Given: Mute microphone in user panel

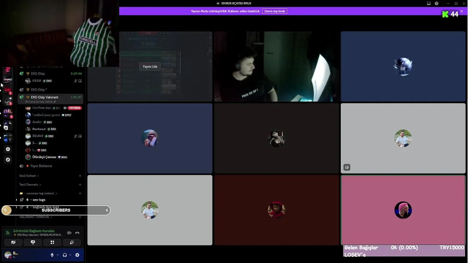Looking at the screenshot, I should tap(52, 255).
